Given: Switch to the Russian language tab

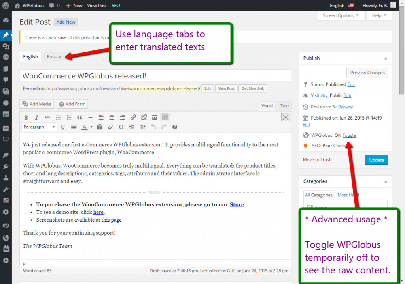Looking at the screenshot, I should 55,57.
